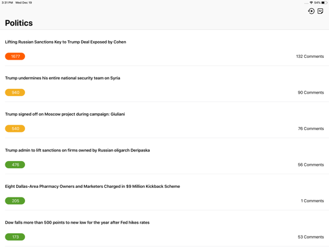
Task: Tap the green 205 score badge
Action: pos(15,201)
